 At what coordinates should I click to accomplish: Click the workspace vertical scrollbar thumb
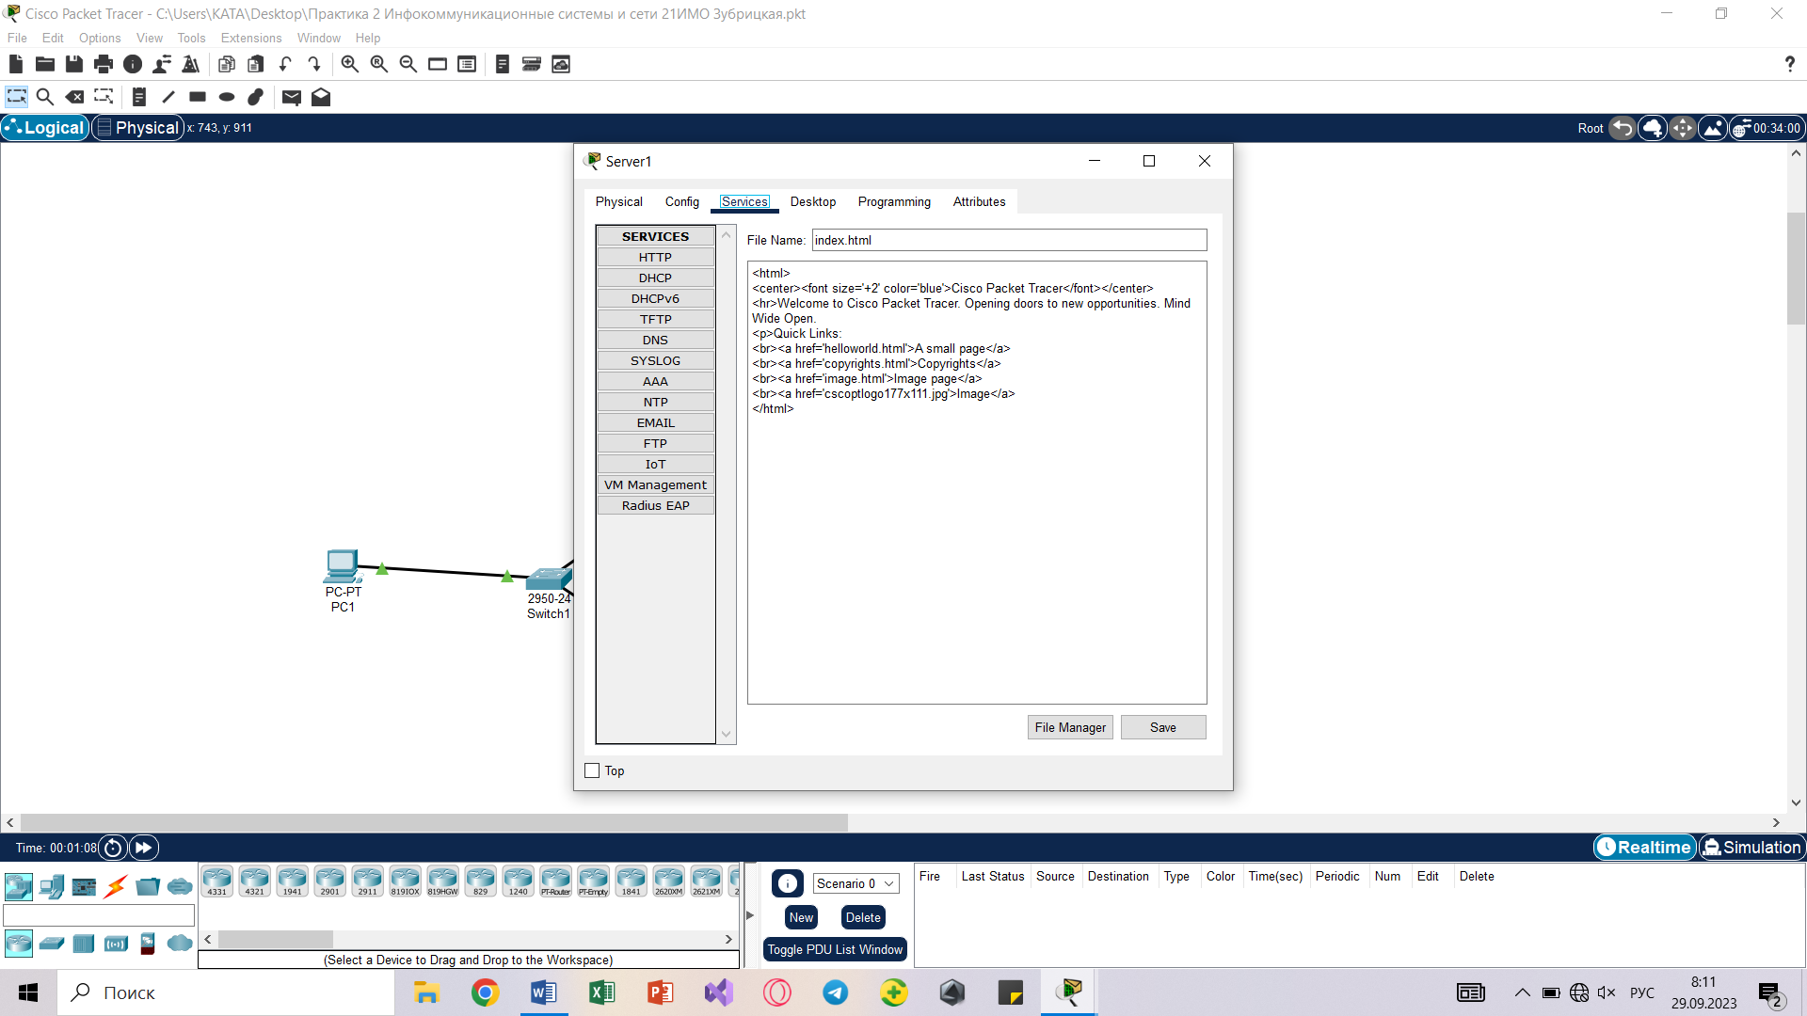coord(1797,269)
